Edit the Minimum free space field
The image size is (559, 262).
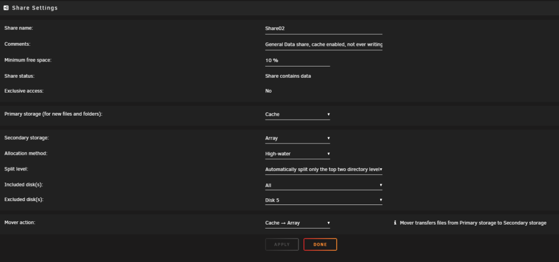[x=297, y=60]
